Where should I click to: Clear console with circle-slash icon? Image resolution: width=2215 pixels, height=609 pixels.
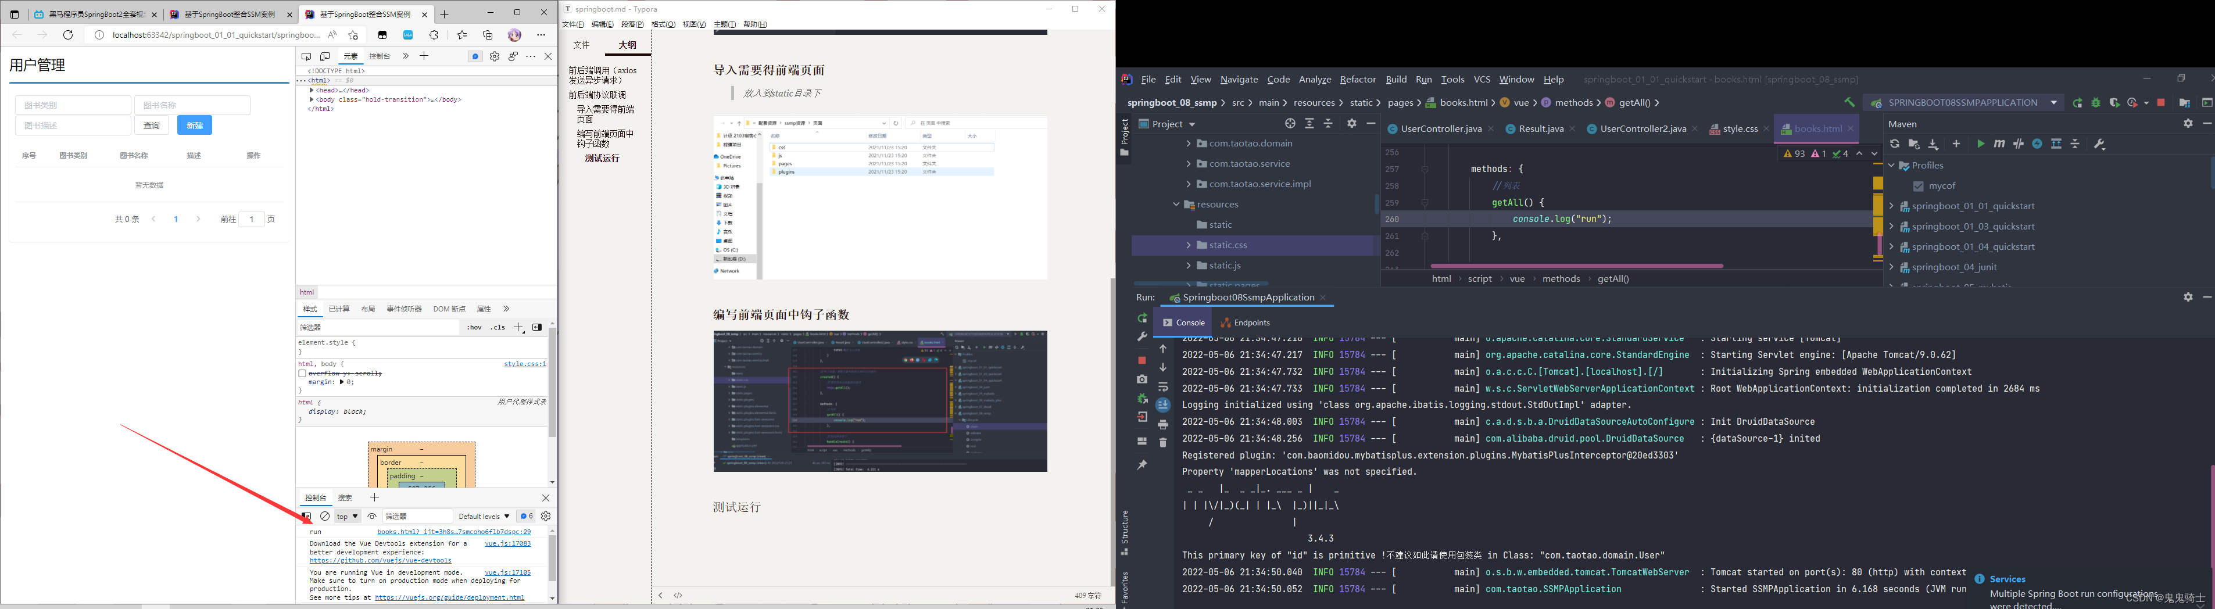point(325,516)
